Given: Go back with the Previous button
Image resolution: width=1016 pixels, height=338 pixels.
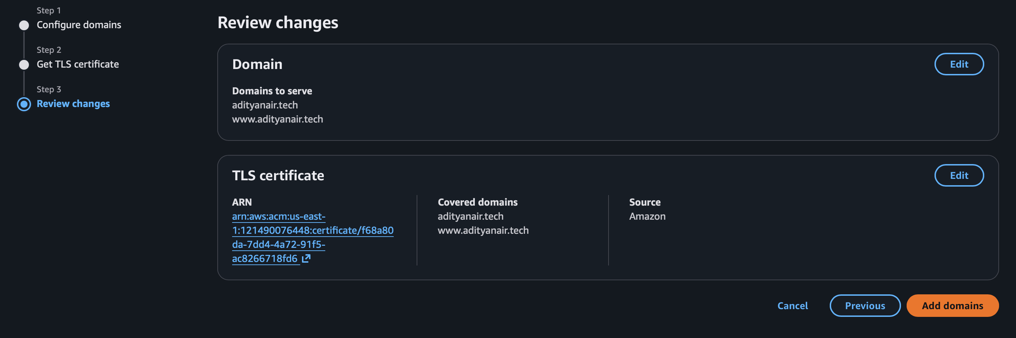Looking at the screenshot, I should click(865, 306).
